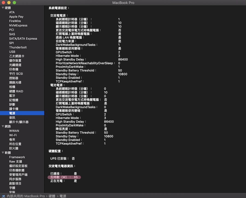View 記憶體 information in sidebar
Screen dimensions: 246x198
point(14,100)
